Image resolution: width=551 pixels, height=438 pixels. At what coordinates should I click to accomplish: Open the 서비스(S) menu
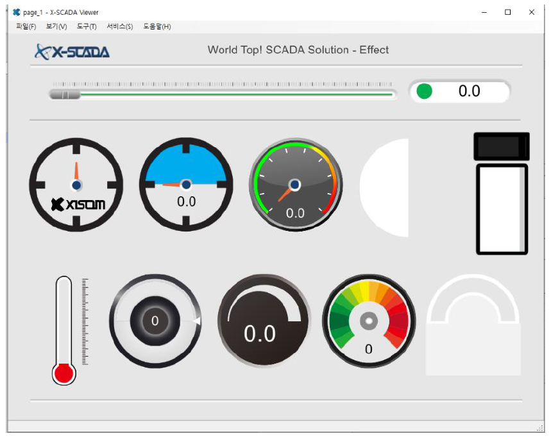point(119,26)
